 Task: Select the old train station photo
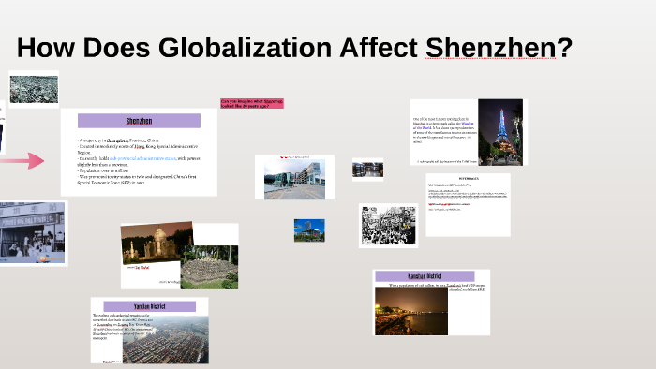coord(32,233)
